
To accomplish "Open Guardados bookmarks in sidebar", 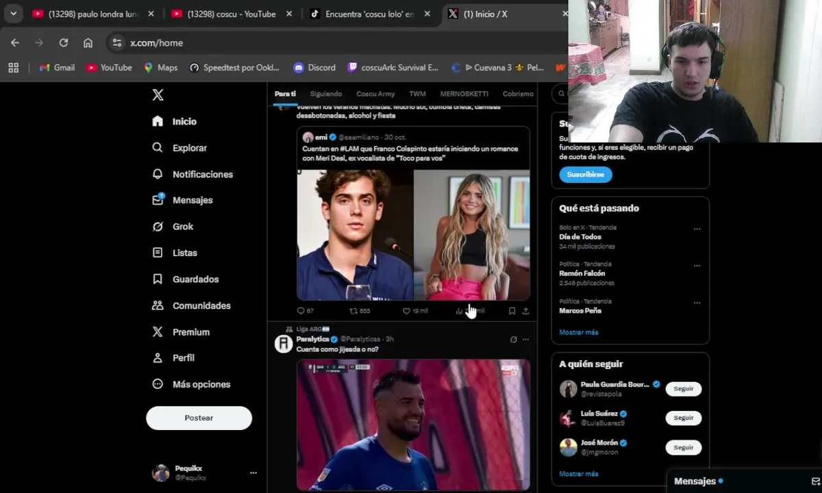I will click(x=186, y=279).
